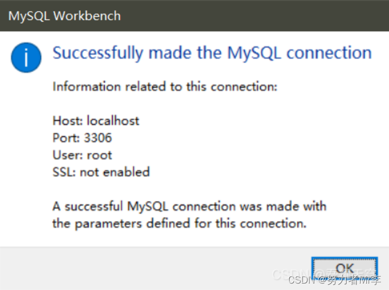Click the 'SSL:' label
Image resolution: width=389 pixels, height=290 pixels.
pos(64,172)
